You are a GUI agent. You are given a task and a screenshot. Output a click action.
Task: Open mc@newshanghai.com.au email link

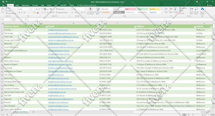58,106
